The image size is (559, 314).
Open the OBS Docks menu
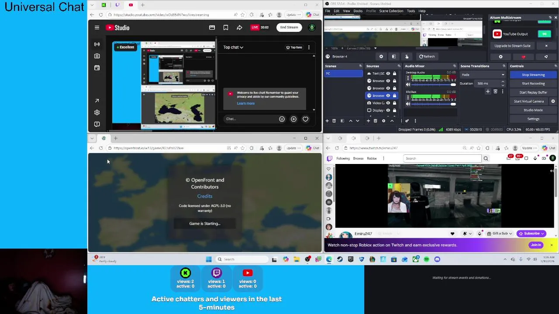[x=358, y=11]
